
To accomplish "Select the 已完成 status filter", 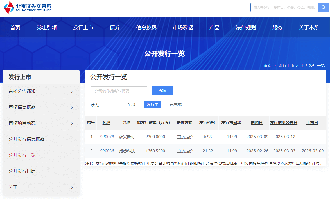I will [176, 105].
